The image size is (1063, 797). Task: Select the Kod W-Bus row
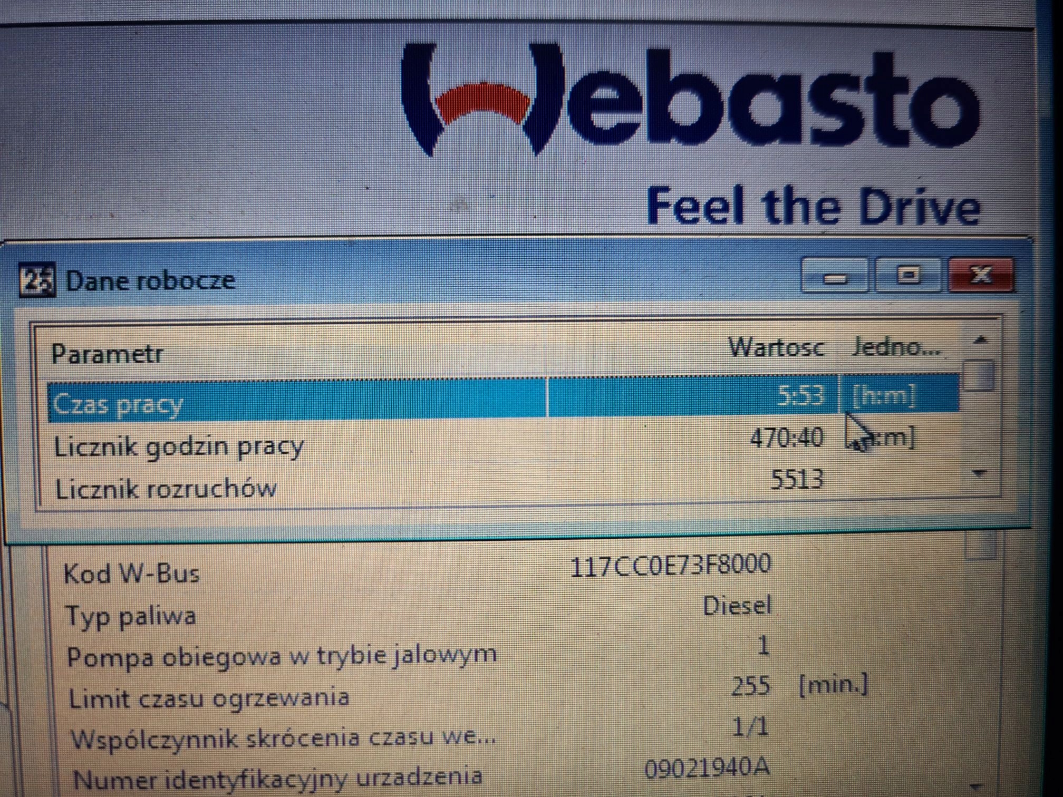132,574
